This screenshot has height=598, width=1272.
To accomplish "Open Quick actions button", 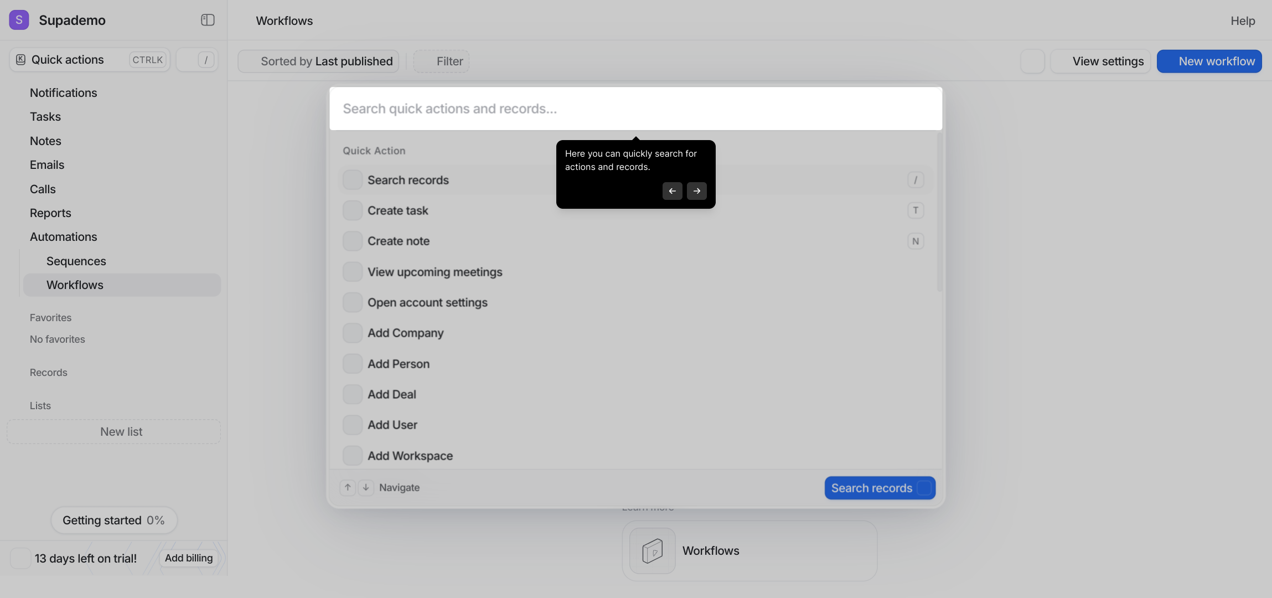I will (x=90, y=60).
